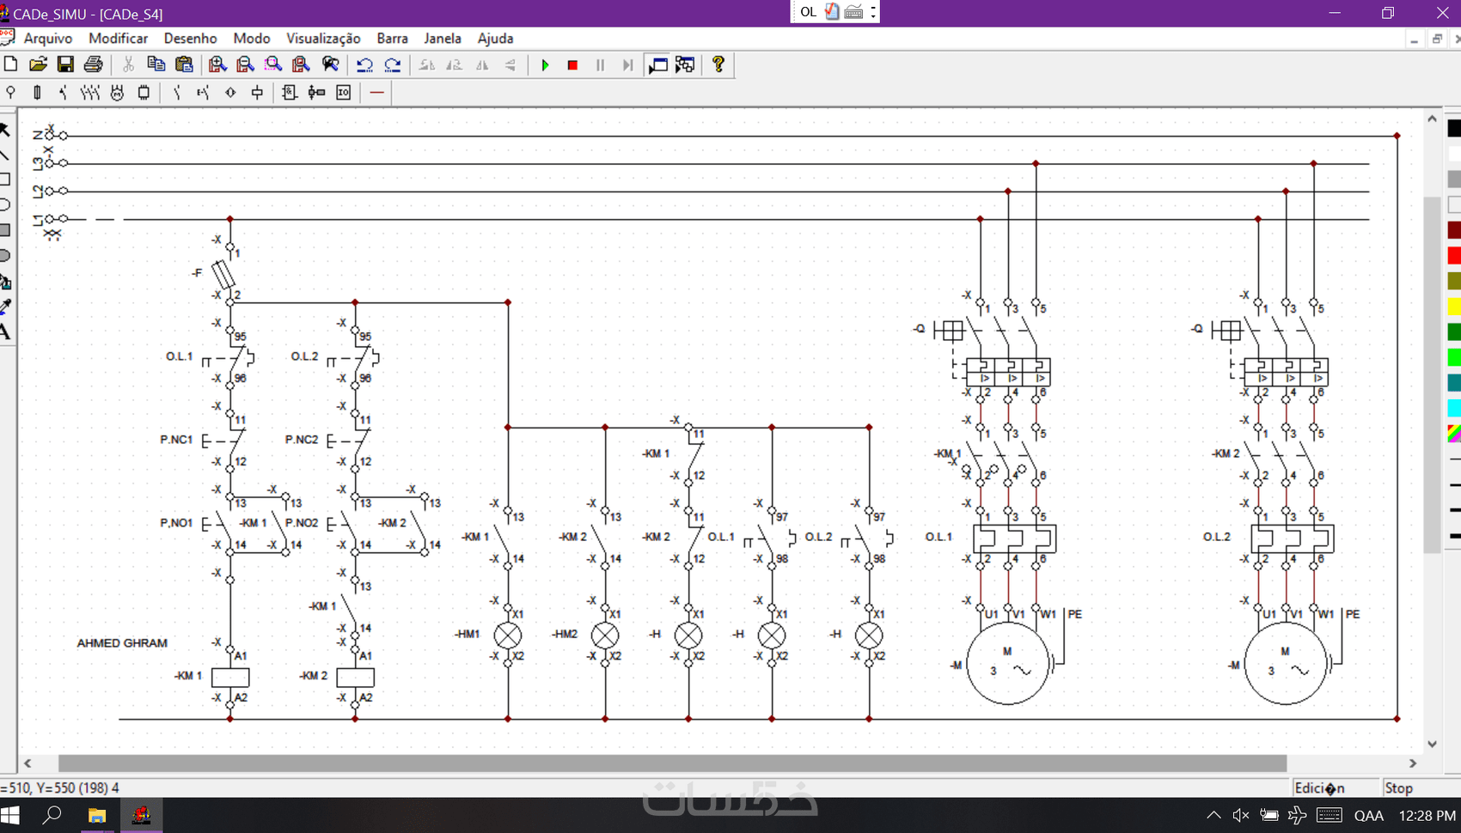Image resolution: width=1461 pixels, height=833 pixels.
Task: Select the logic gate library icon
Action: click(x=290, y=92)
